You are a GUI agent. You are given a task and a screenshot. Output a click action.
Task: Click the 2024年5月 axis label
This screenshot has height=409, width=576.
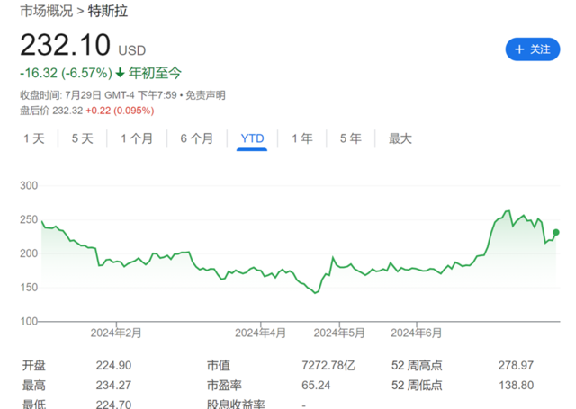pyautogui.click(x=339, y=333)
